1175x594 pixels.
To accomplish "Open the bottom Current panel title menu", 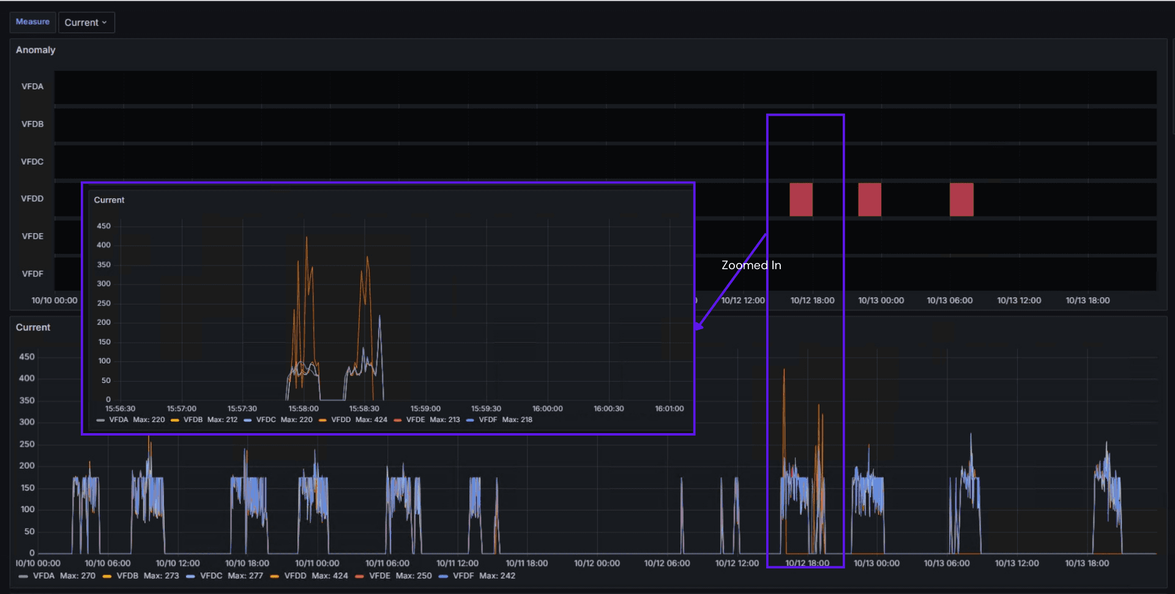I will 33,327.
